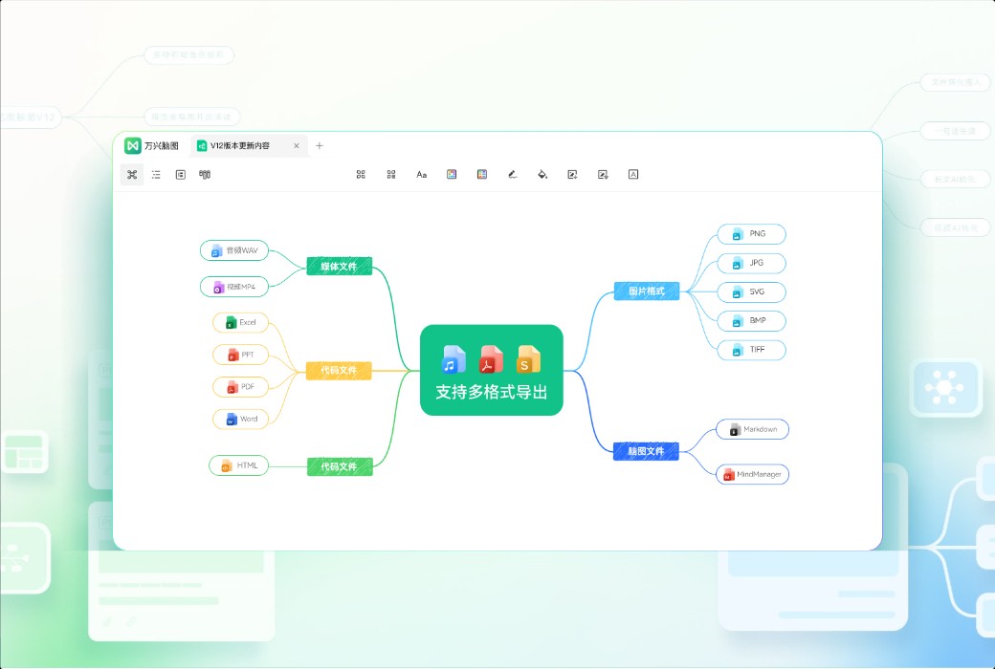Select the handwriting pen tool

click(512, 174)
